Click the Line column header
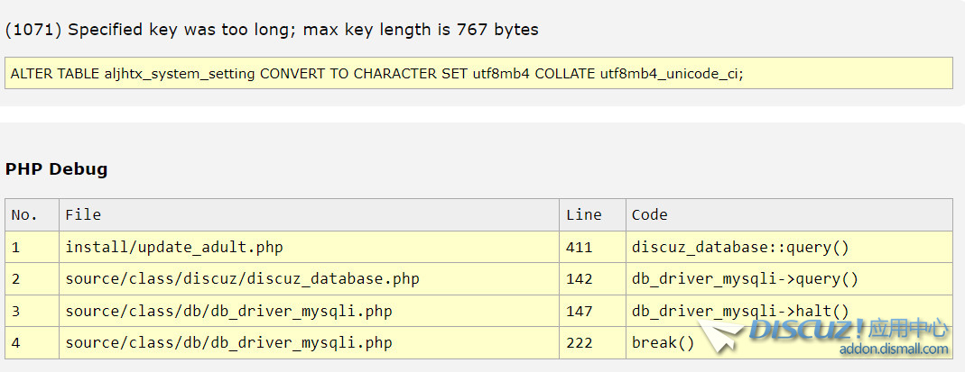The image size is (965, 372). (x=583, y=214)
